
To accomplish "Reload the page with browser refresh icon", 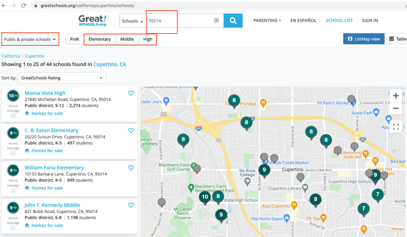I will [x=23, y=6].
